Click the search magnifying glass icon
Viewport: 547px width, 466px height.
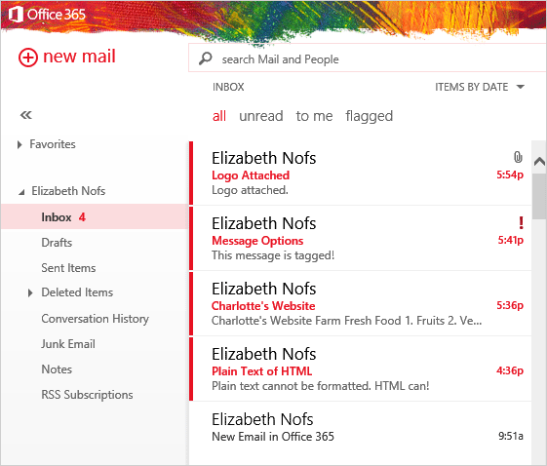pos(206,58)
